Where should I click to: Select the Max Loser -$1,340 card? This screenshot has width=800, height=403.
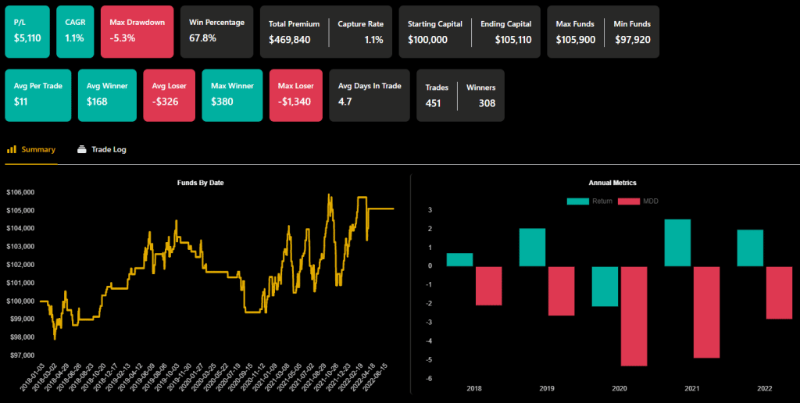(295, 95)
